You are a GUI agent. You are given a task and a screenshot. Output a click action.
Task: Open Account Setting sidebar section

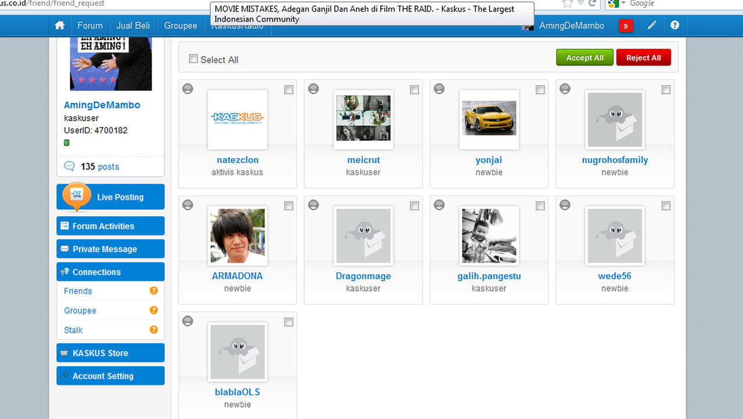(x=110, y=376)
